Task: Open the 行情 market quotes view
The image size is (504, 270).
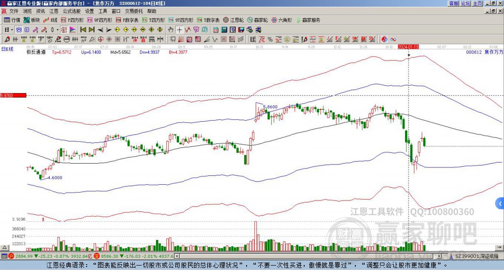Action: pos(12,20)
